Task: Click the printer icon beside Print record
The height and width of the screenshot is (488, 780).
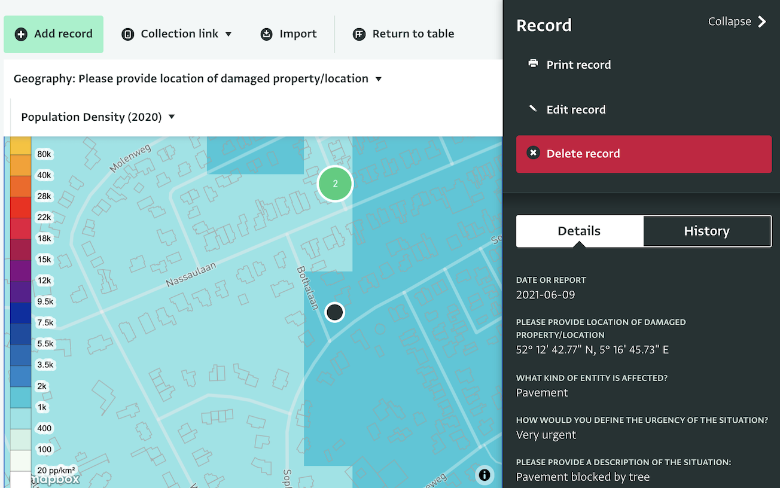Action: pos(533,63)
